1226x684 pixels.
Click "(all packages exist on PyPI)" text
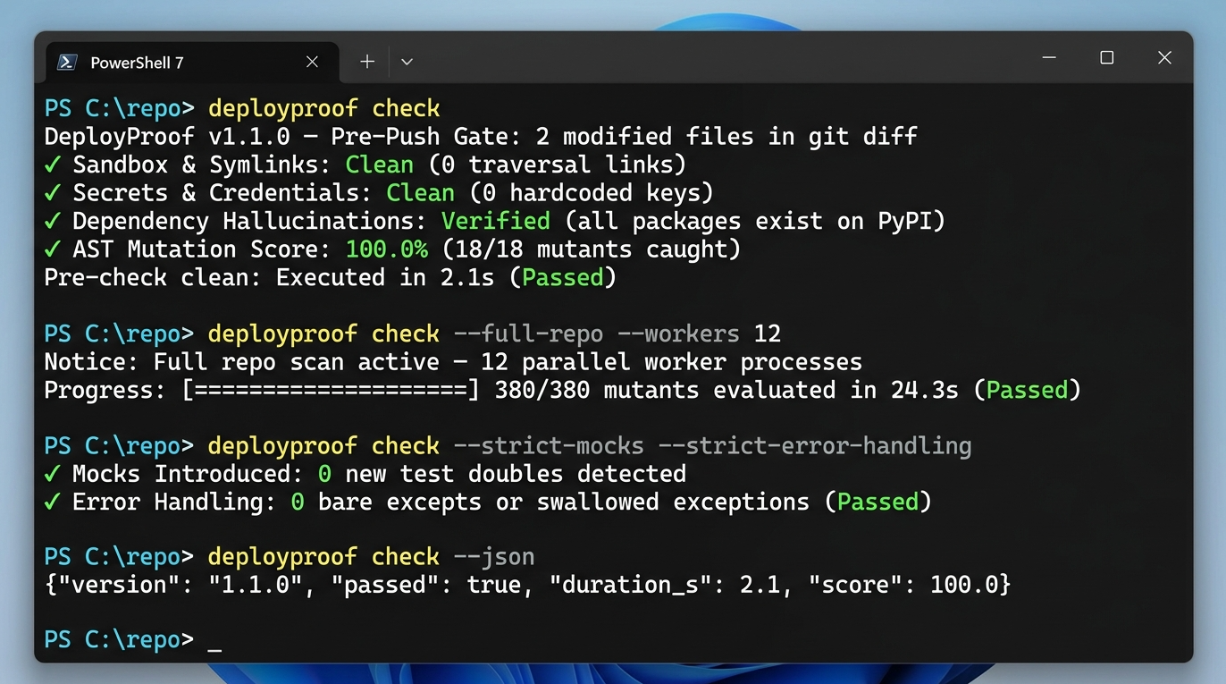[755, 222]
